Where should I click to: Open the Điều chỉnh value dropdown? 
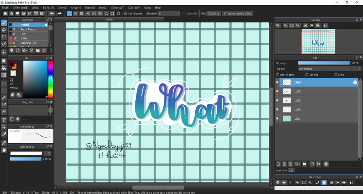point(169,13)
